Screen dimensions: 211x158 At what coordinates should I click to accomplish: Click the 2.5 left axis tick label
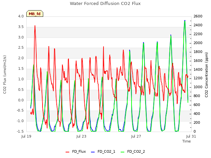[21, 48]
